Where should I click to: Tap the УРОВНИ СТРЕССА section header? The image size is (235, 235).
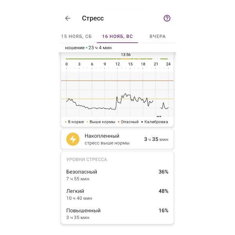[87, 159]
